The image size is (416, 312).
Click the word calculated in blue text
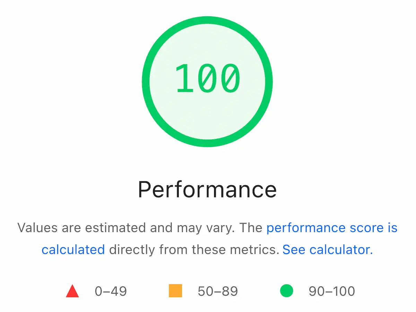click(73, 250)
